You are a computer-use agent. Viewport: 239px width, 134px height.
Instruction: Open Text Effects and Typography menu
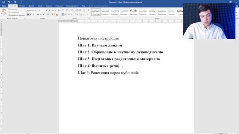[x=48, y=15]
